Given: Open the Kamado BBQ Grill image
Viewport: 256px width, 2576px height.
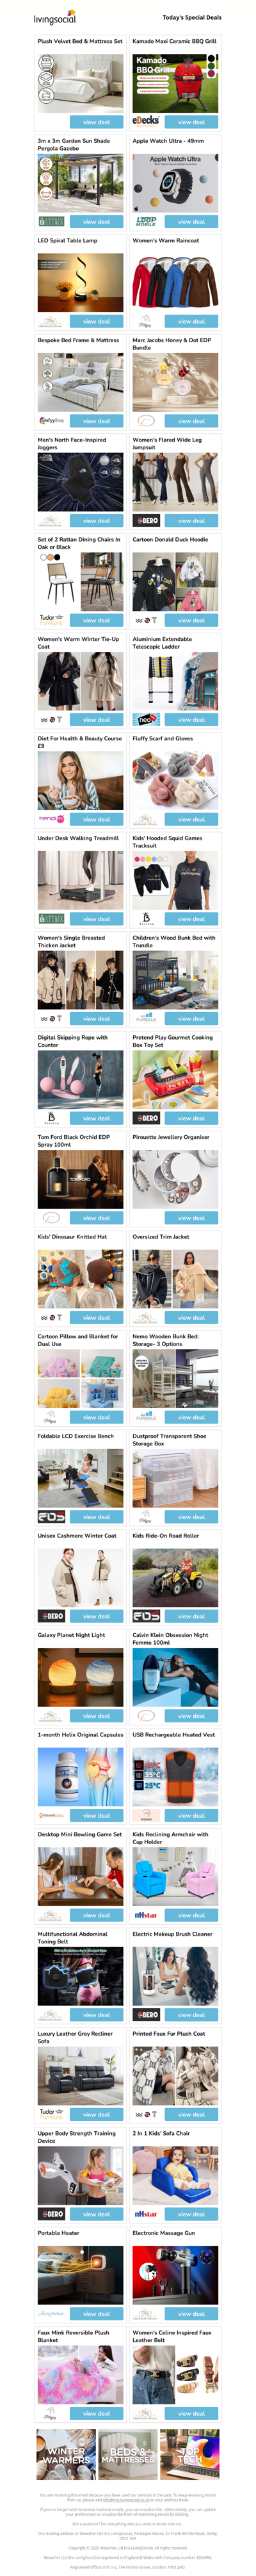Looking at the screenshot, I should 175,82.
